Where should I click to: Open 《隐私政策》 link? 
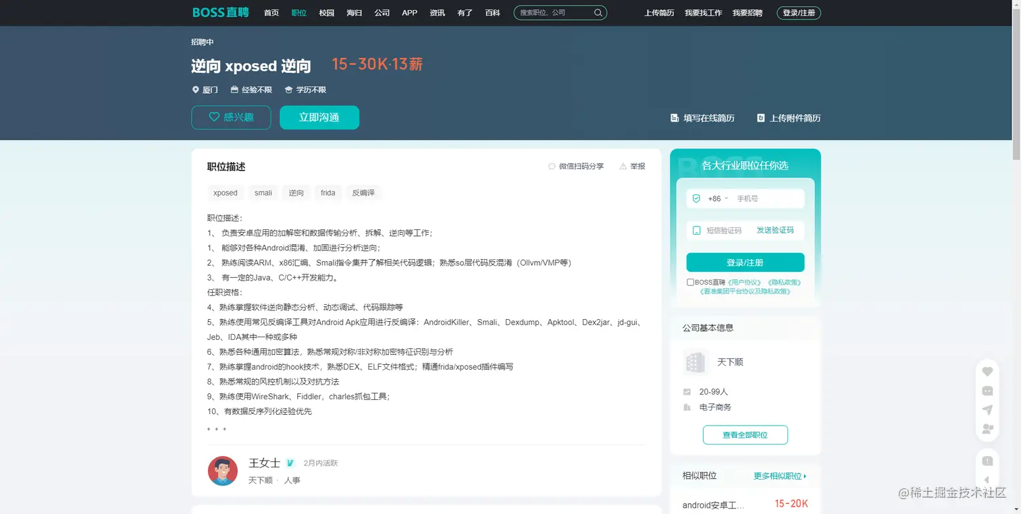pos(784,283)
